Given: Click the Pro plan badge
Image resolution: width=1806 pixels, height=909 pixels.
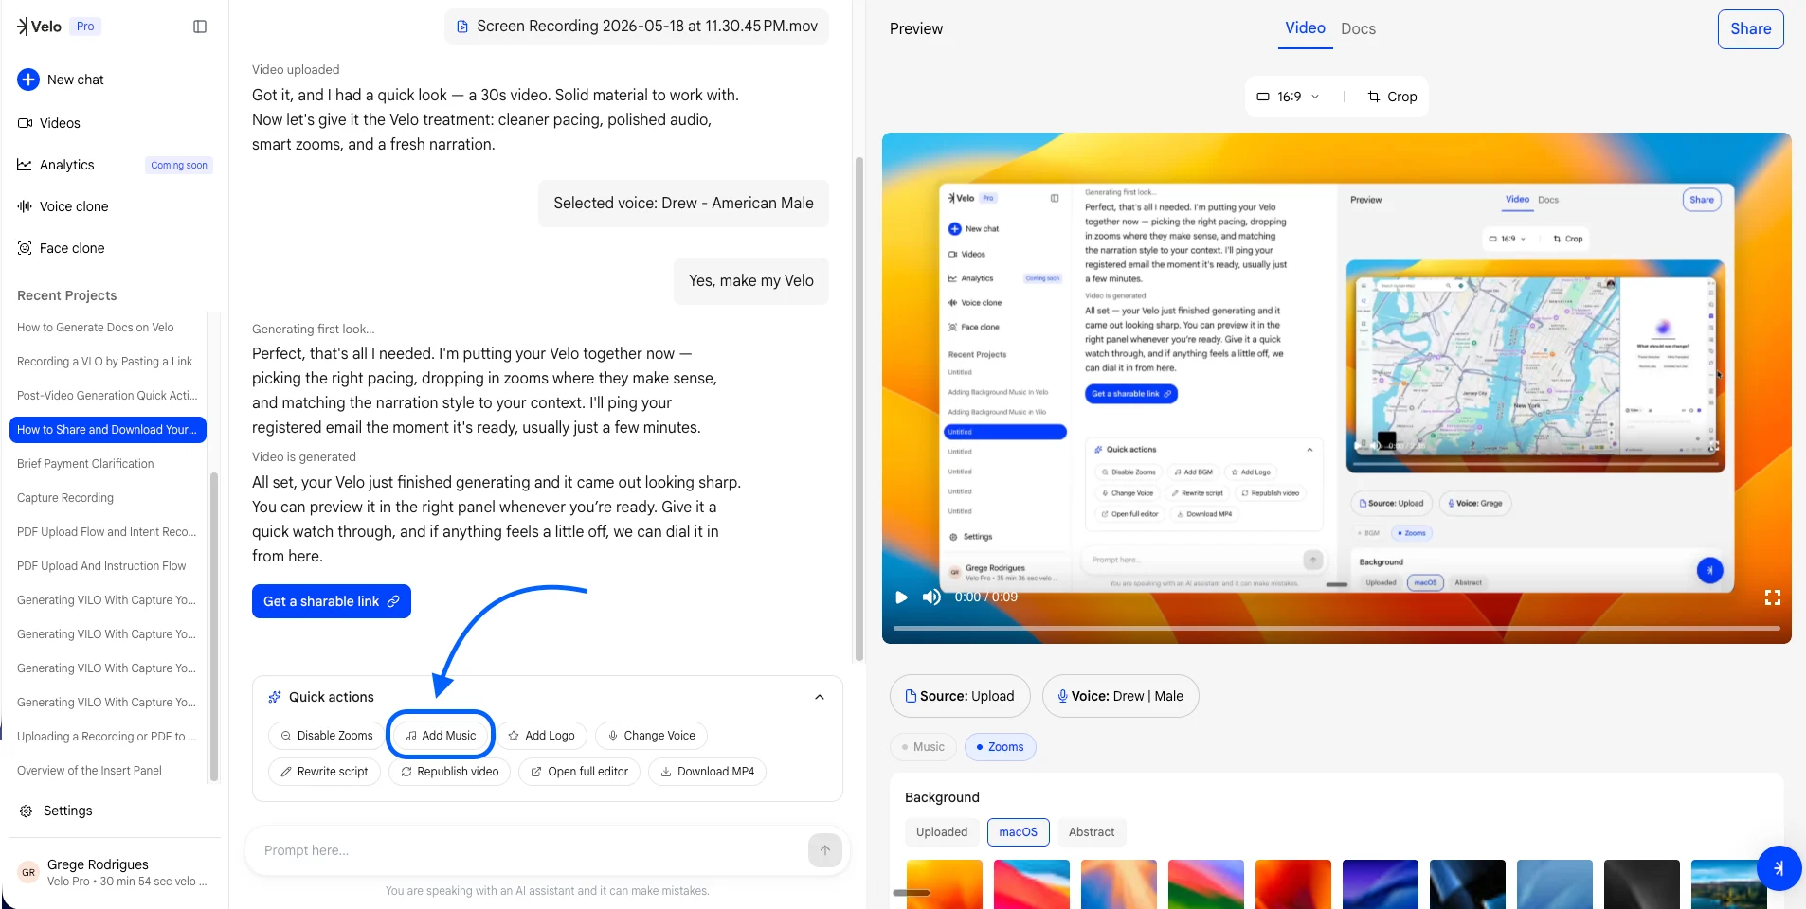Looking at the screenshot, I should point(85,27).
